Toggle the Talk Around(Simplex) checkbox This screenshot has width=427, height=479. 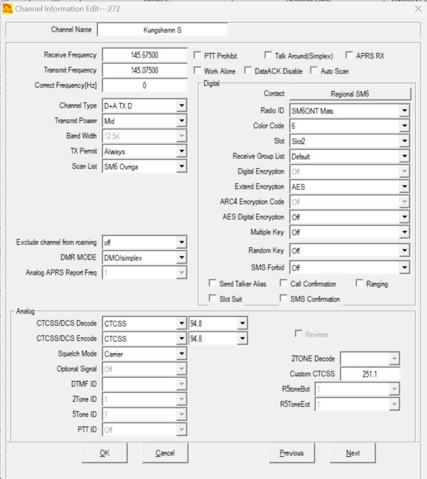point(268,56)
